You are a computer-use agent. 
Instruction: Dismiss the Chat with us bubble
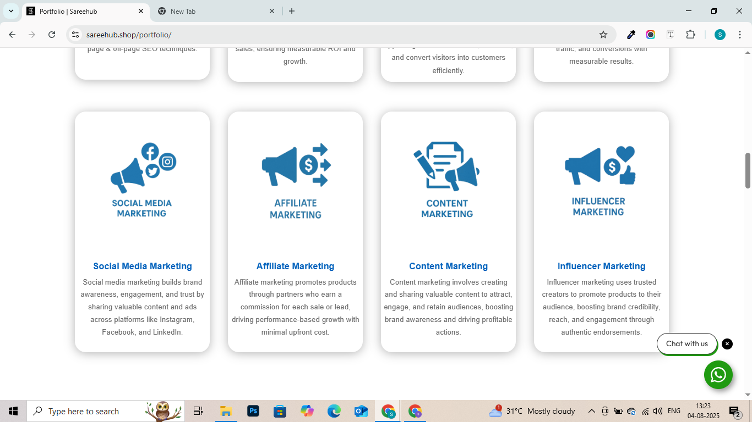coord(727,344)
